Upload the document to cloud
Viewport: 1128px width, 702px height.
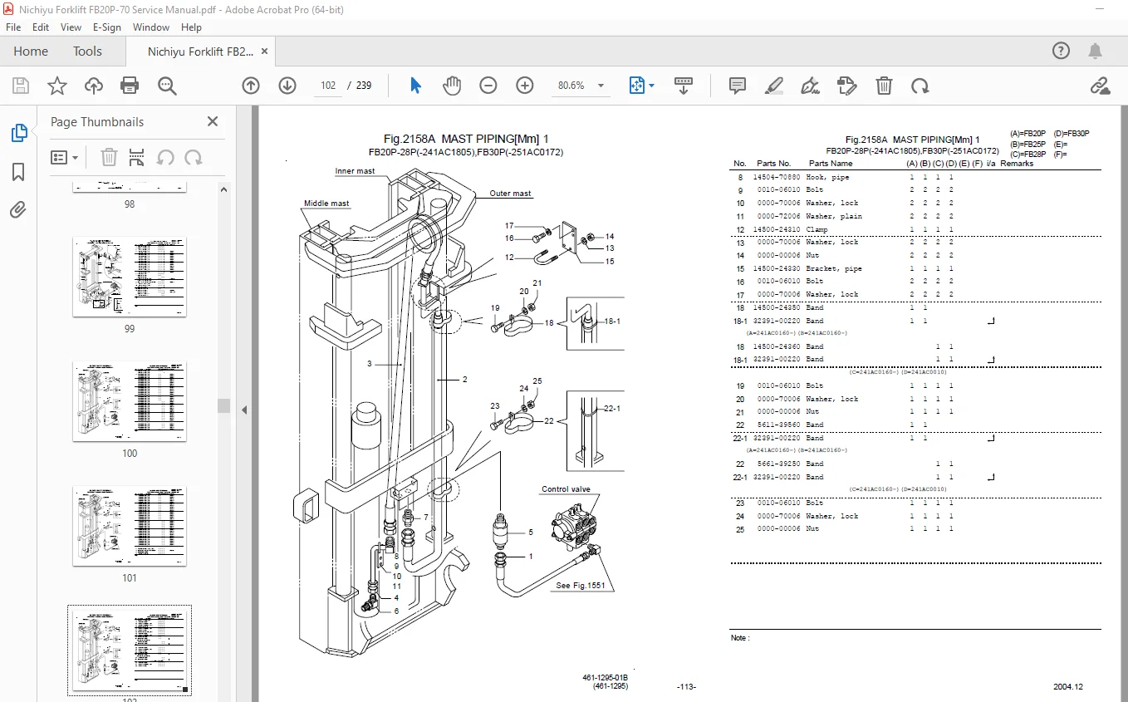coord(94,86)
